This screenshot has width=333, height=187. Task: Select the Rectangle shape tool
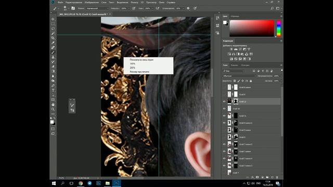pos(53,100)
